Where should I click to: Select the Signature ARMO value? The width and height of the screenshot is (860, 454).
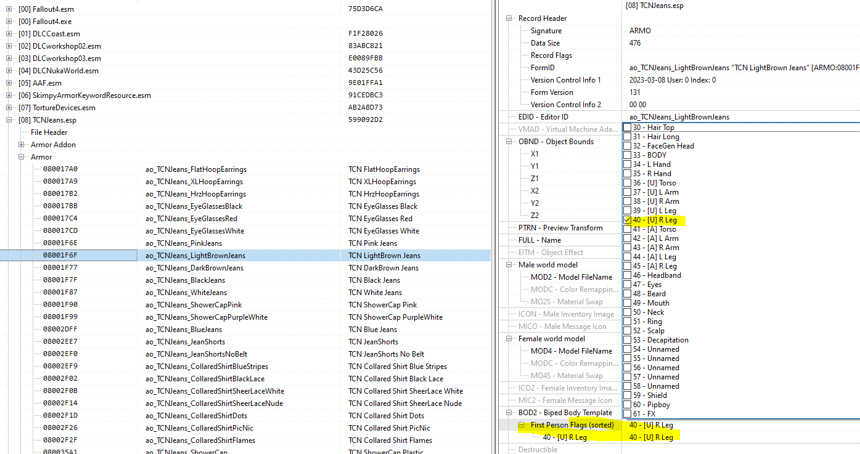640,31
